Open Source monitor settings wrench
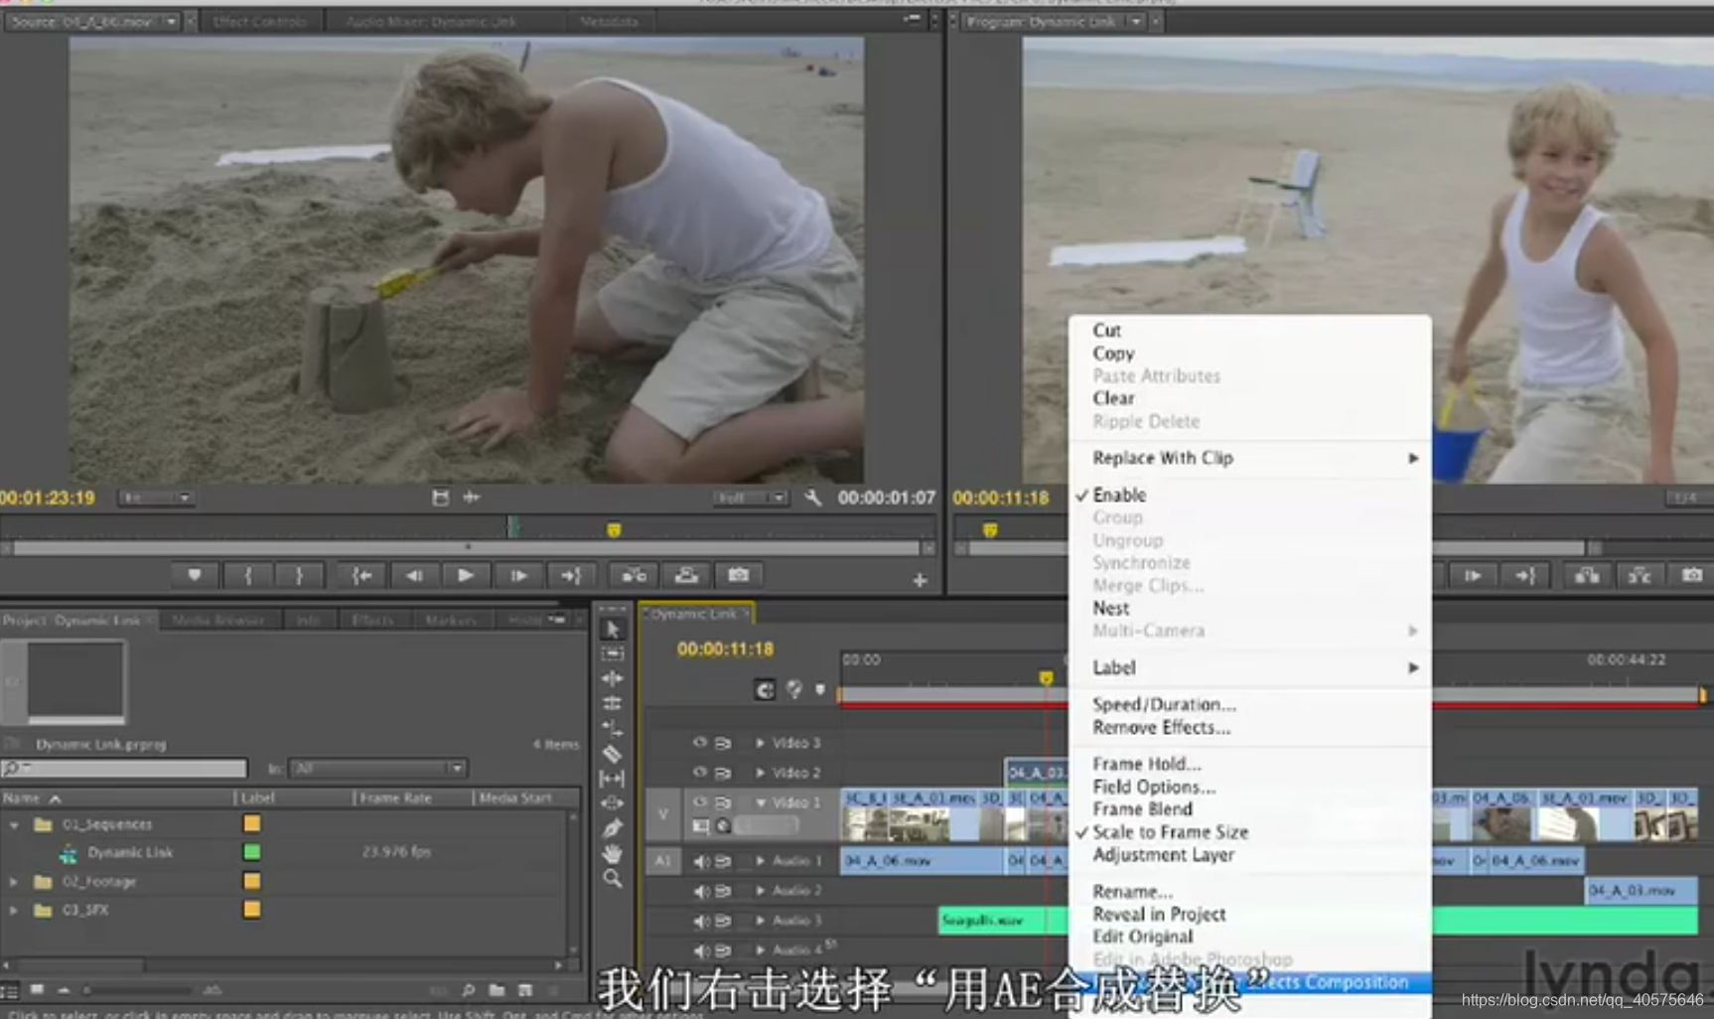The image size is (1714, 1019). point(813,498)
